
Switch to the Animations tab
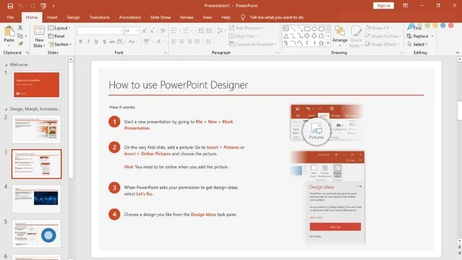(x=130, y=17)
